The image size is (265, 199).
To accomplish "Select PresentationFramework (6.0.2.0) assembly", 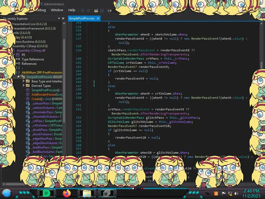I will click(34, 29).
